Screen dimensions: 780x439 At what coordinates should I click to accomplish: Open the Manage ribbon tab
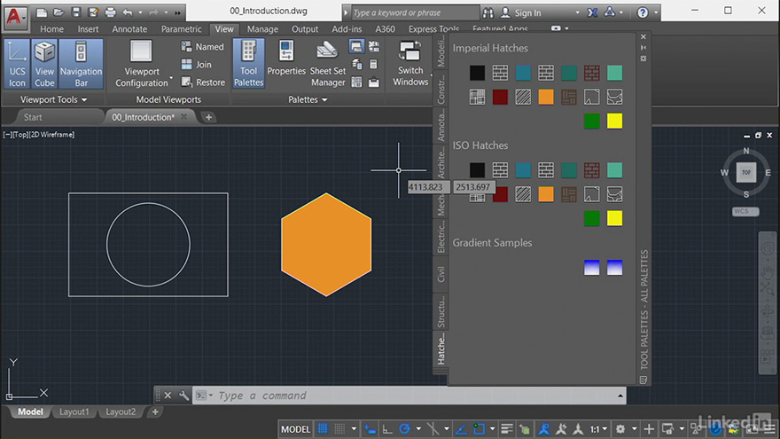point(262,29)
